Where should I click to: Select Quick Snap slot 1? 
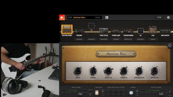tap(108, 91)
